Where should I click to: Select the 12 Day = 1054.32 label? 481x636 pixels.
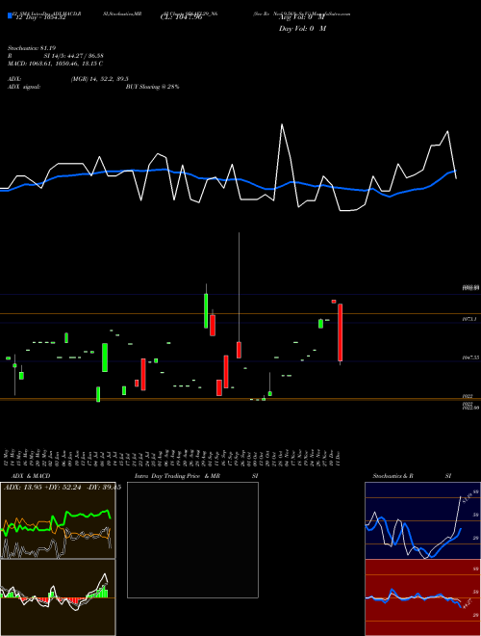pos(40,18)
